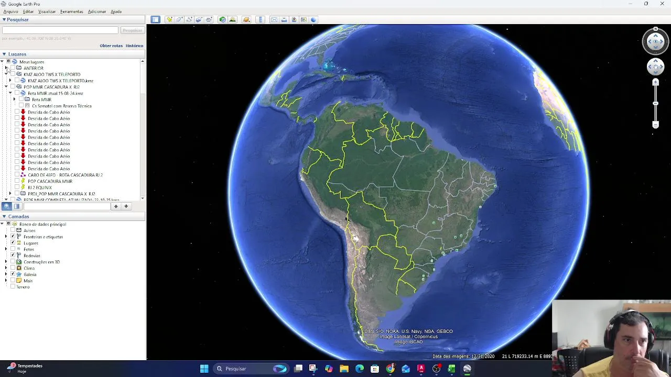Click the Histórico link
This screenshot has width=671, height=377.
coord(134,46)
